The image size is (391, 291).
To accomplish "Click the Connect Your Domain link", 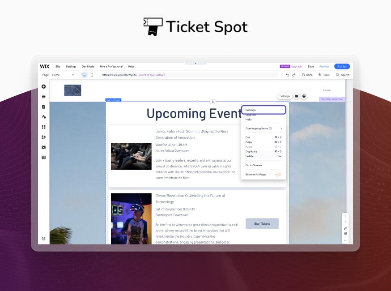I will (x=152, y=75).
